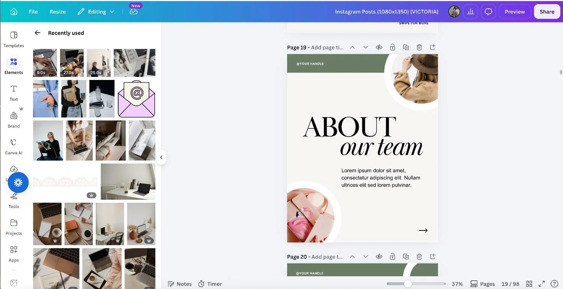Select the ABOUT heading text
The width and height of the screenshot is (563, 289).
coord(349,127)
